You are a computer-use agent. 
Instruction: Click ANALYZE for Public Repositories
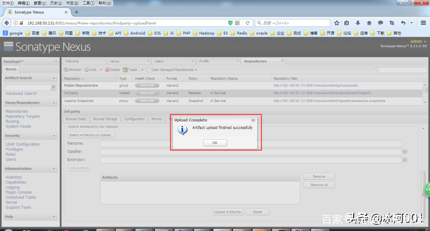tap(147, 86)
